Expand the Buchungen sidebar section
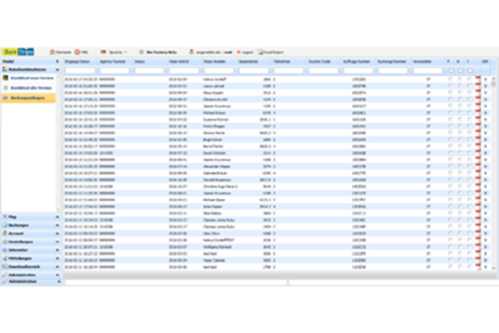 31,225
